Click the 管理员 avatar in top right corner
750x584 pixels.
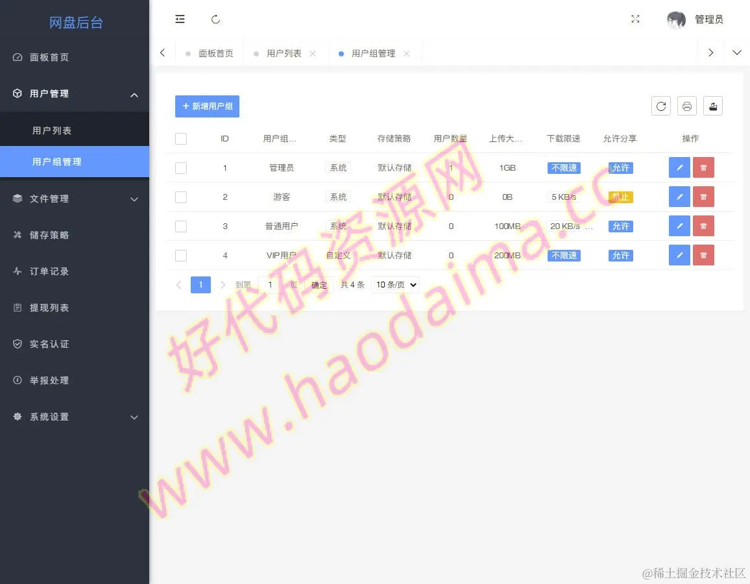pos(675,19)
